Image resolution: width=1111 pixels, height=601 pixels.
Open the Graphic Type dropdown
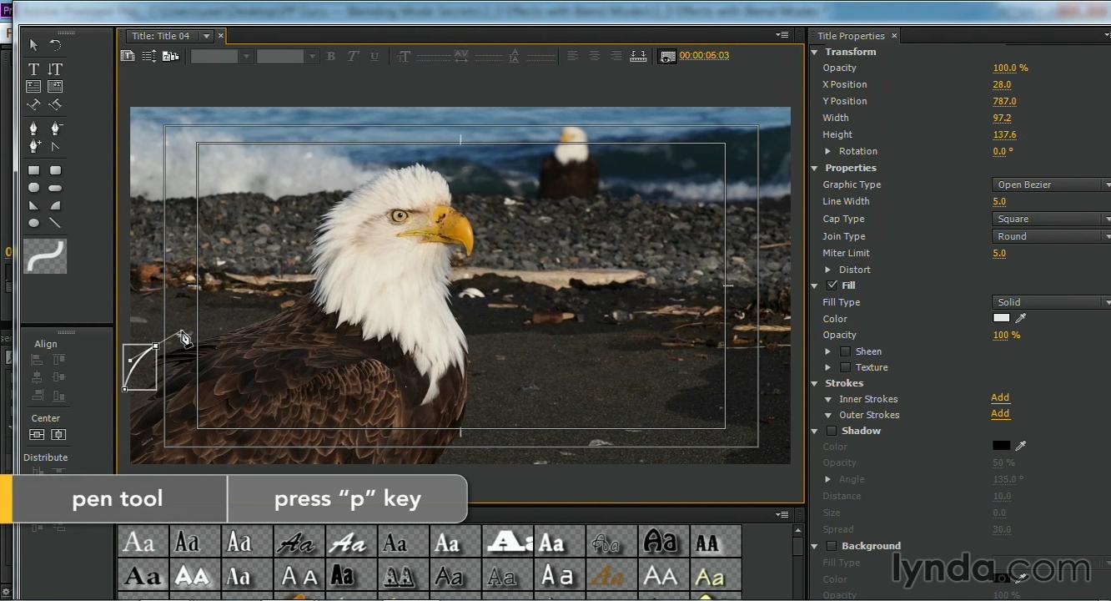(x=1051, y=184)
